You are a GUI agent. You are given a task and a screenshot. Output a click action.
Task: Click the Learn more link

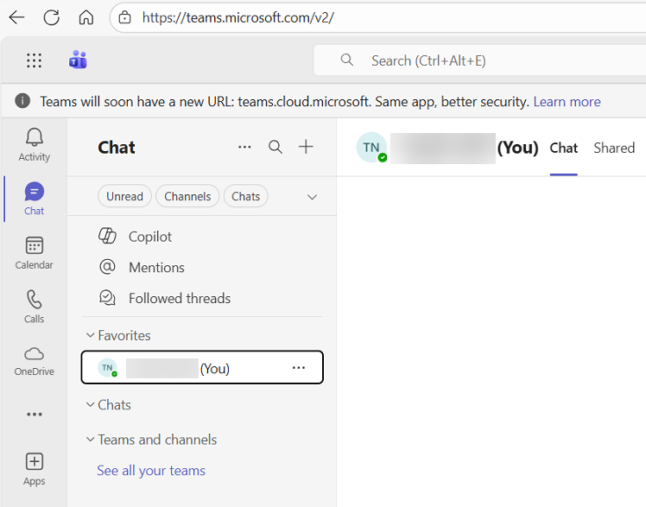(567, 102)
